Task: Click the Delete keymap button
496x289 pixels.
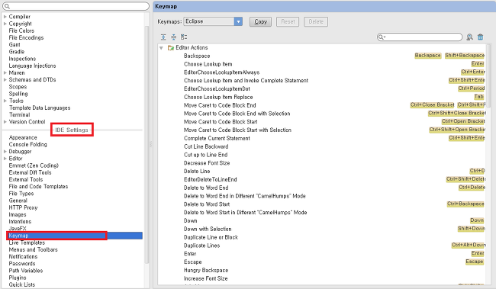Action: point(316,22)
